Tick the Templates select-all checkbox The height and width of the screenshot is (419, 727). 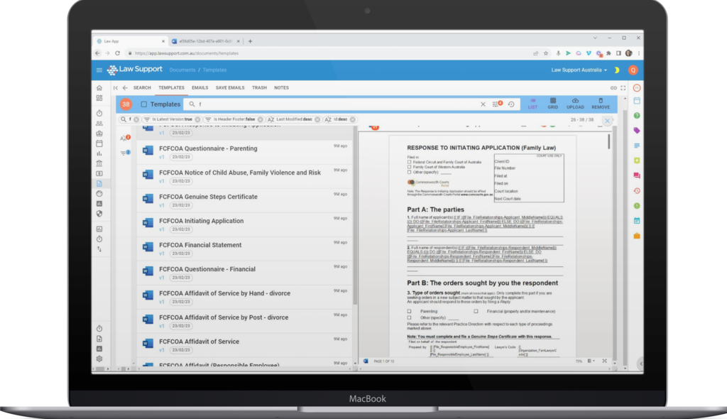click(x=143, y=104)
